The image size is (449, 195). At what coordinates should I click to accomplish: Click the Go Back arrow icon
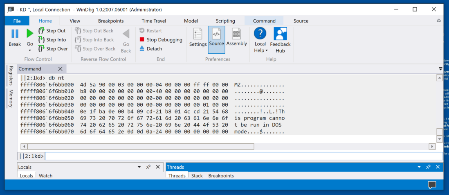tap(126, 34)
